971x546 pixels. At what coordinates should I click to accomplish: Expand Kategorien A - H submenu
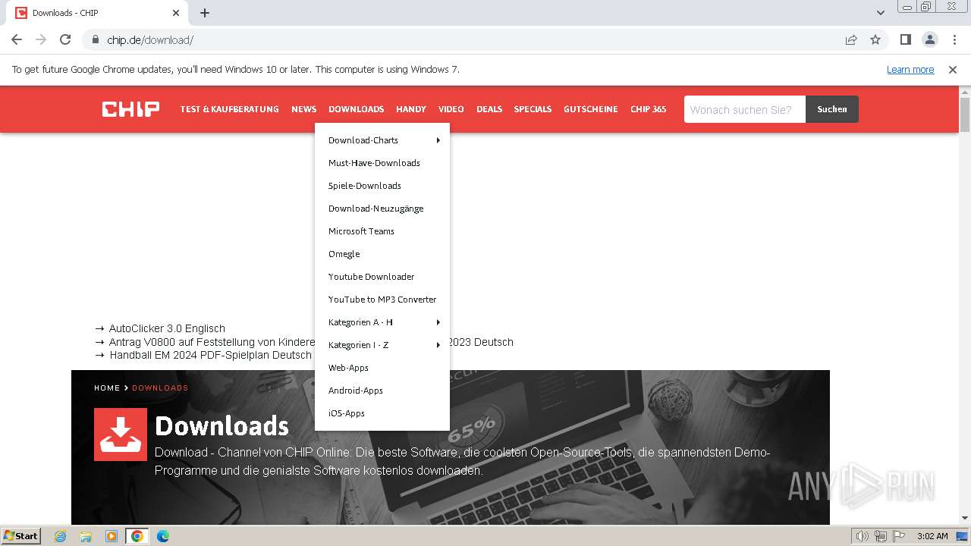(382, 322)
